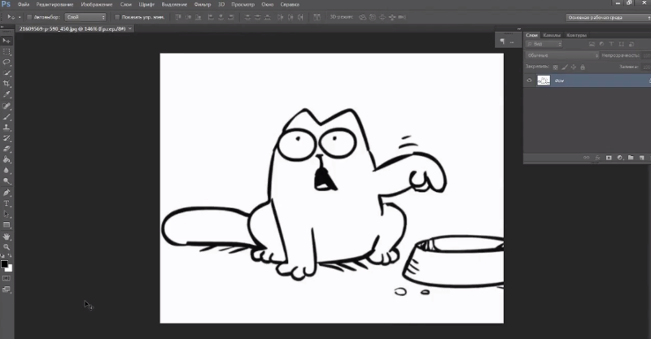Click the background white color swatch
This screenshot has width=651, height=339.
coord(10,269)
